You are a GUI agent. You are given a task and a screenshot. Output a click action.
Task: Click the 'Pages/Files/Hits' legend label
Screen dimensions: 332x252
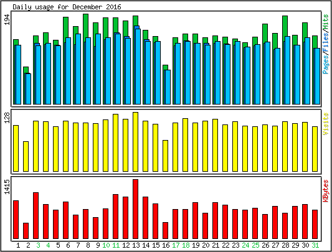coord(326,44)
